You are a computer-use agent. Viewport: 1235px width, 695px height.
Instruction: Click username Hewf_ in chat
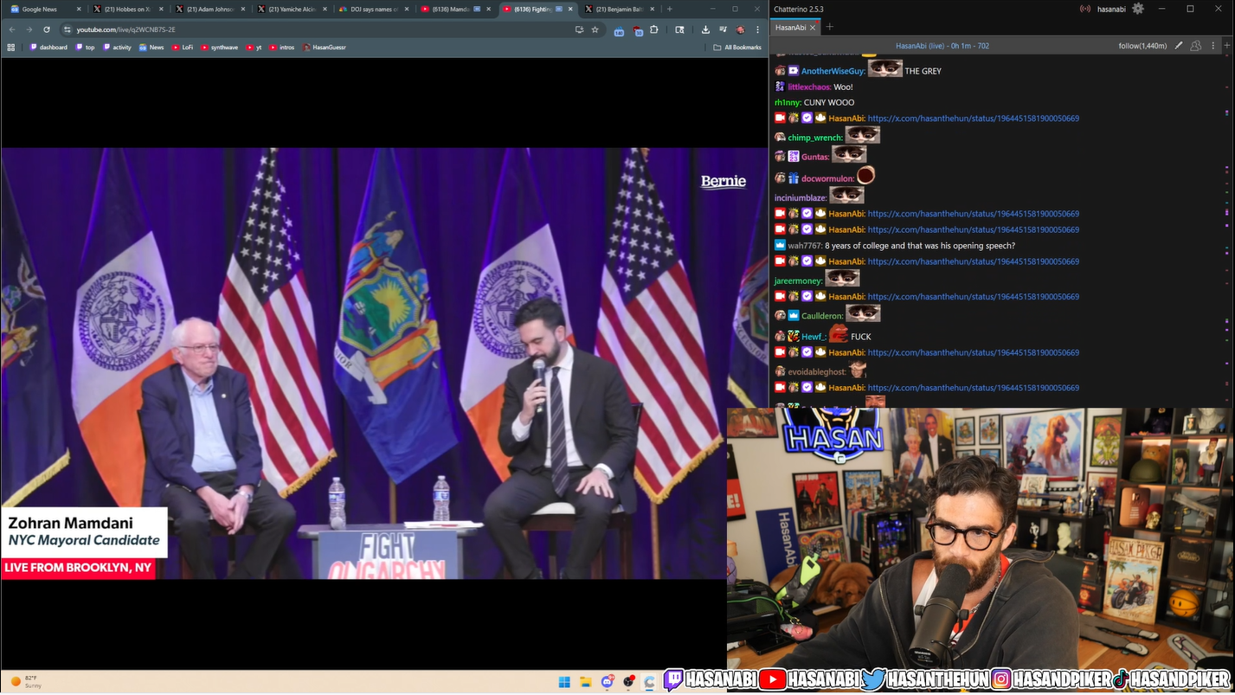(813, 337)
